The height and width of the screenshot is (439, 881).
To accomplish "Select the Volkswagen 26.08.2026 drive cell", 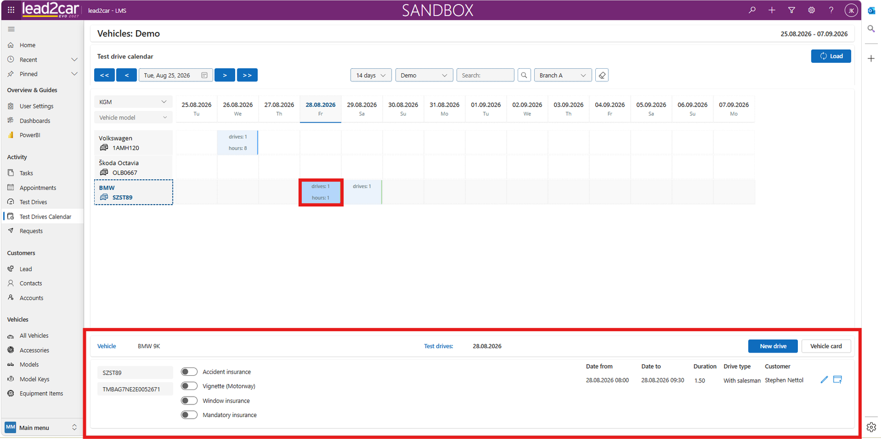I will pos(238,142).
